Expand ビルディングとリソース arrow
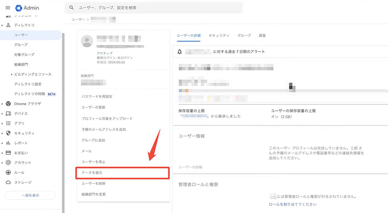Image resolution: width=388 pixels, height=213 pixels. tap(11, 74)
